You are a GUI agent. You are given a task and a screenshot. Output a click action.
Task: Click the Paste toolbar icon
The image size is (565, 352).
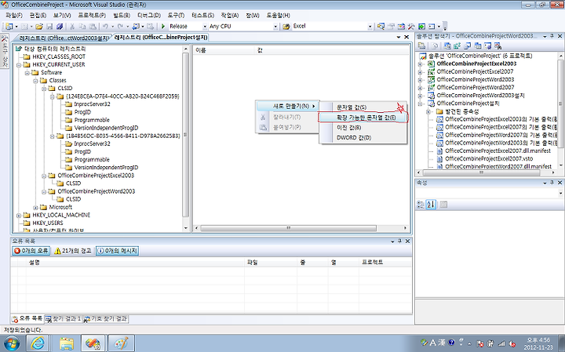(x=93, y=27)
